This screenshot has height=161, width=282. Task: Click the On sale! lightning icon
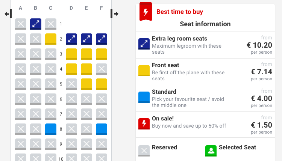click(x=144, y=124)
